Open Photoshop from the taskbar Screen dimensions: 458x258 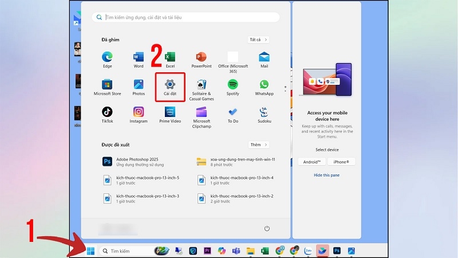337,251
